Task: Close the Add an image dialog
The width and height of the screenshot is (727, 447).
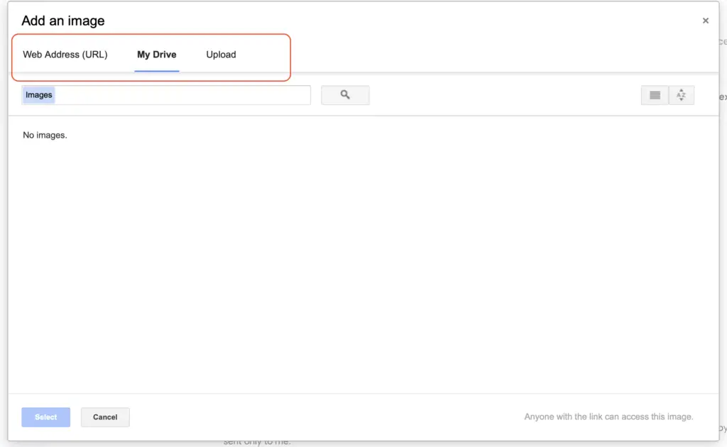Action: pos(705,21)
